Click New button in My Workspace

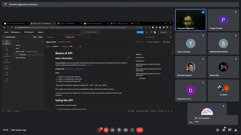[35, 37]
